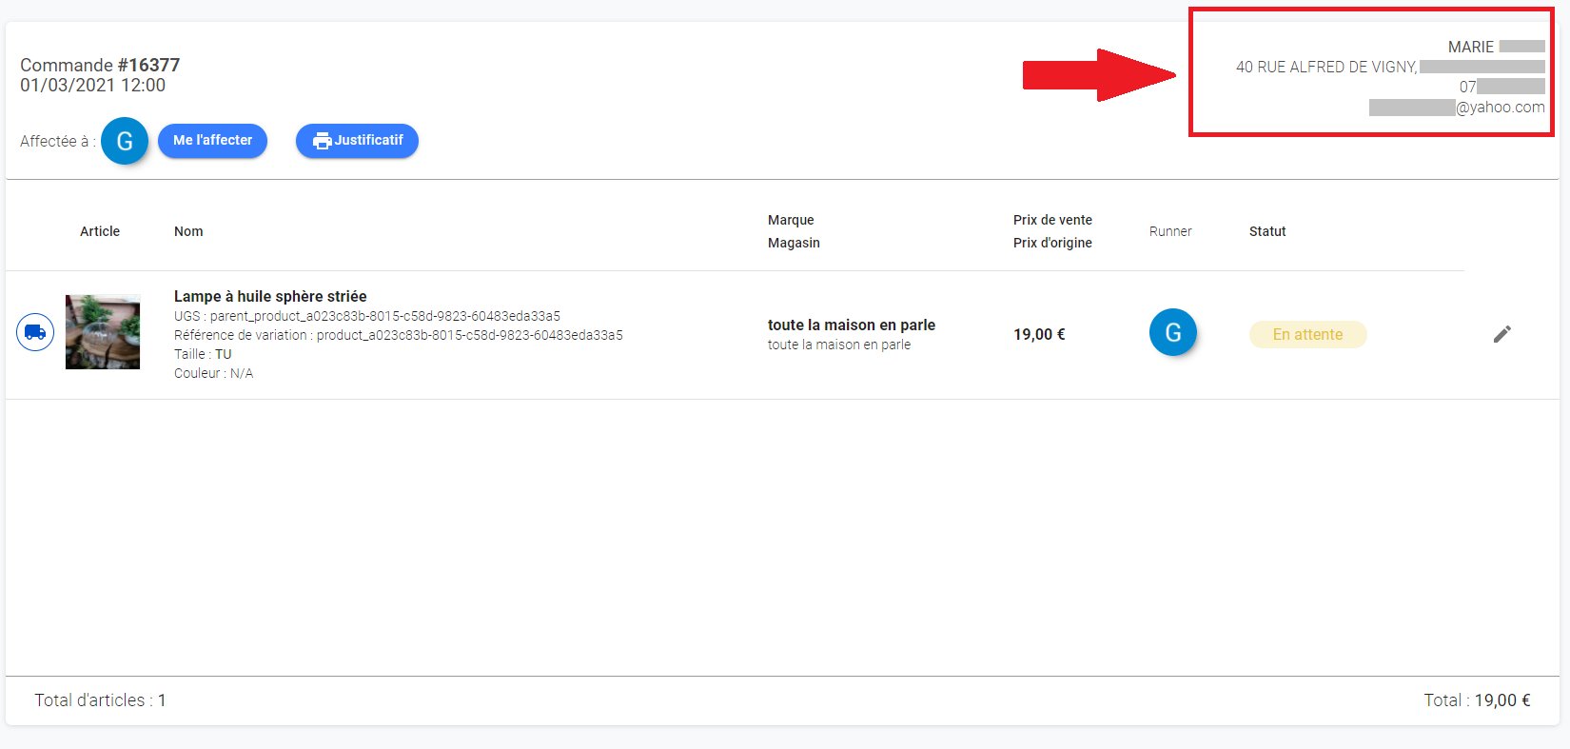Click the delivery truck icon

[x=35, y=332]
